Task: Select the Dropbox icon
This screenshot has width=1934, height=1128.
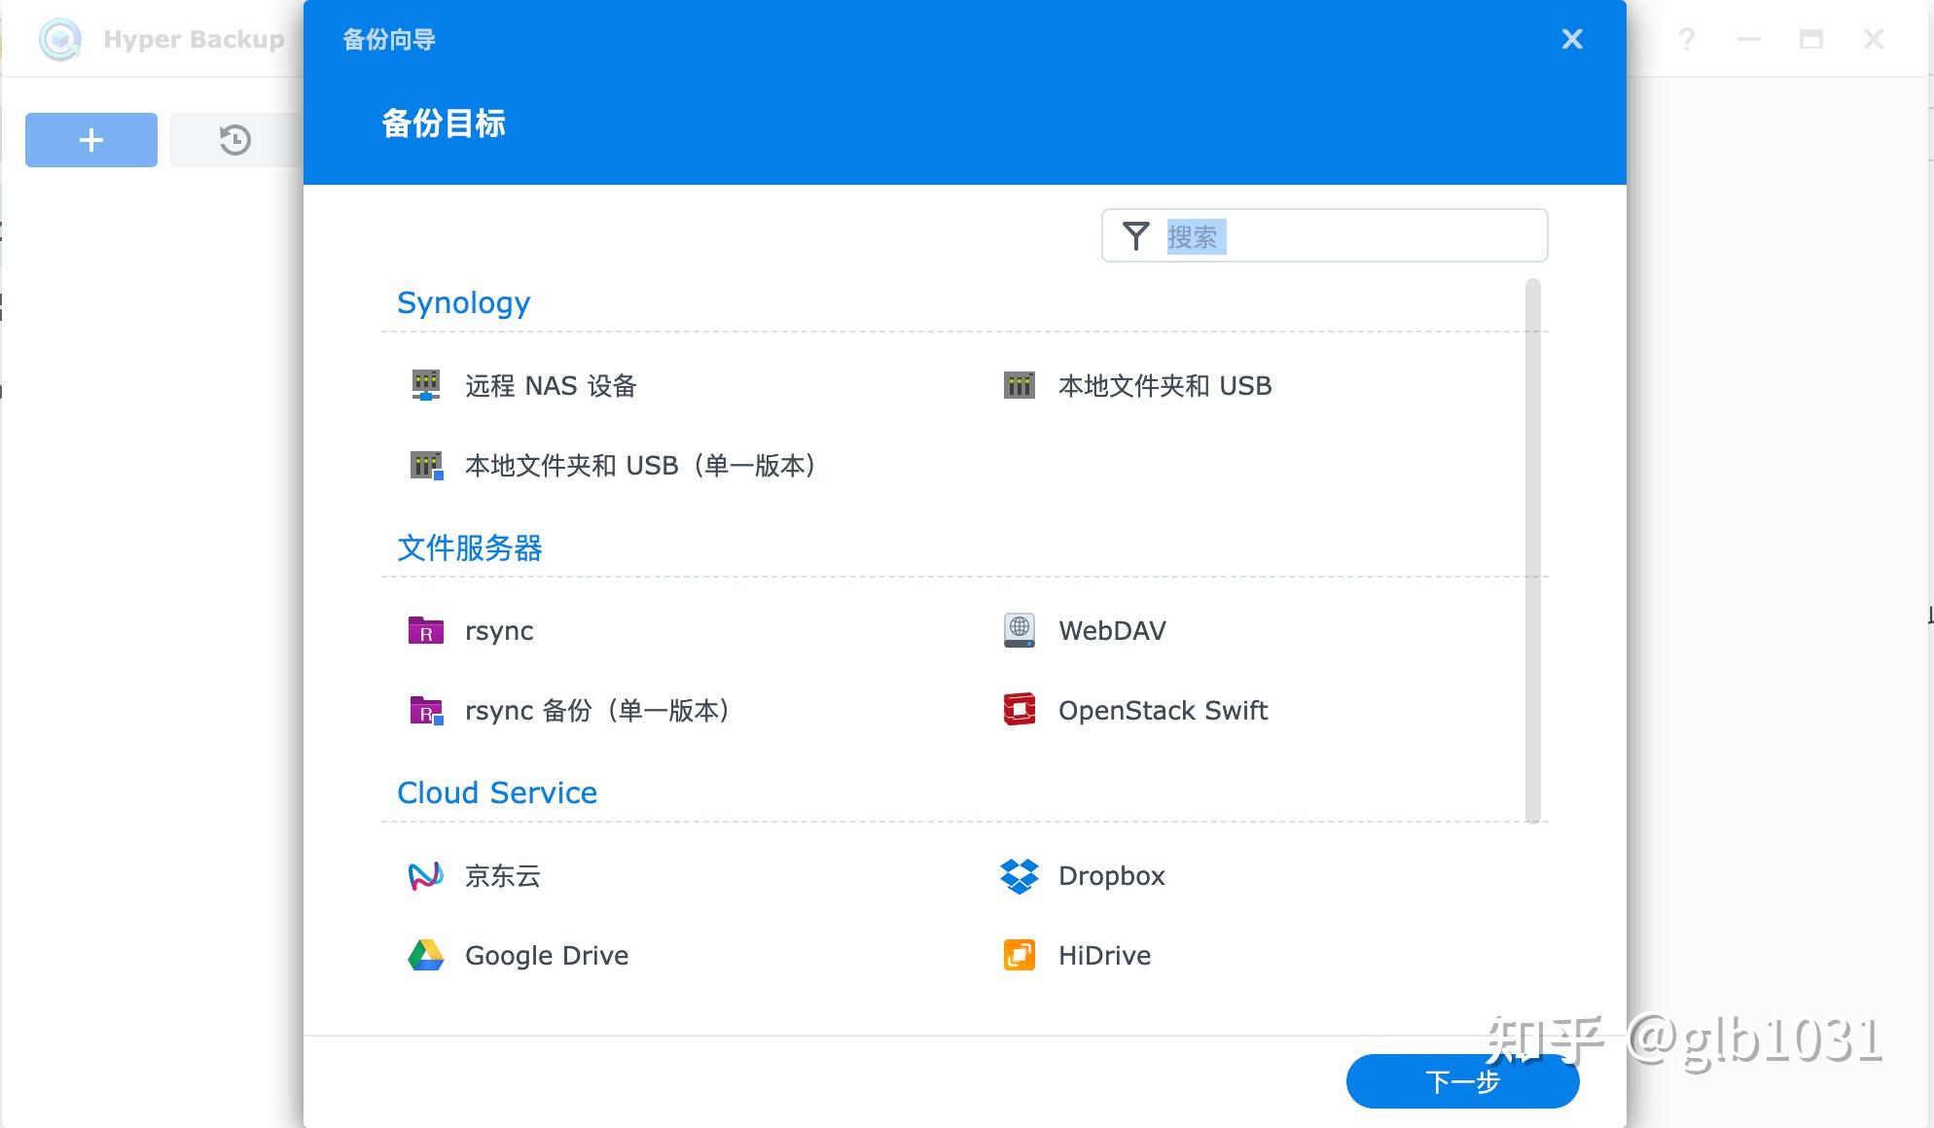Action: pos(1019,876)
